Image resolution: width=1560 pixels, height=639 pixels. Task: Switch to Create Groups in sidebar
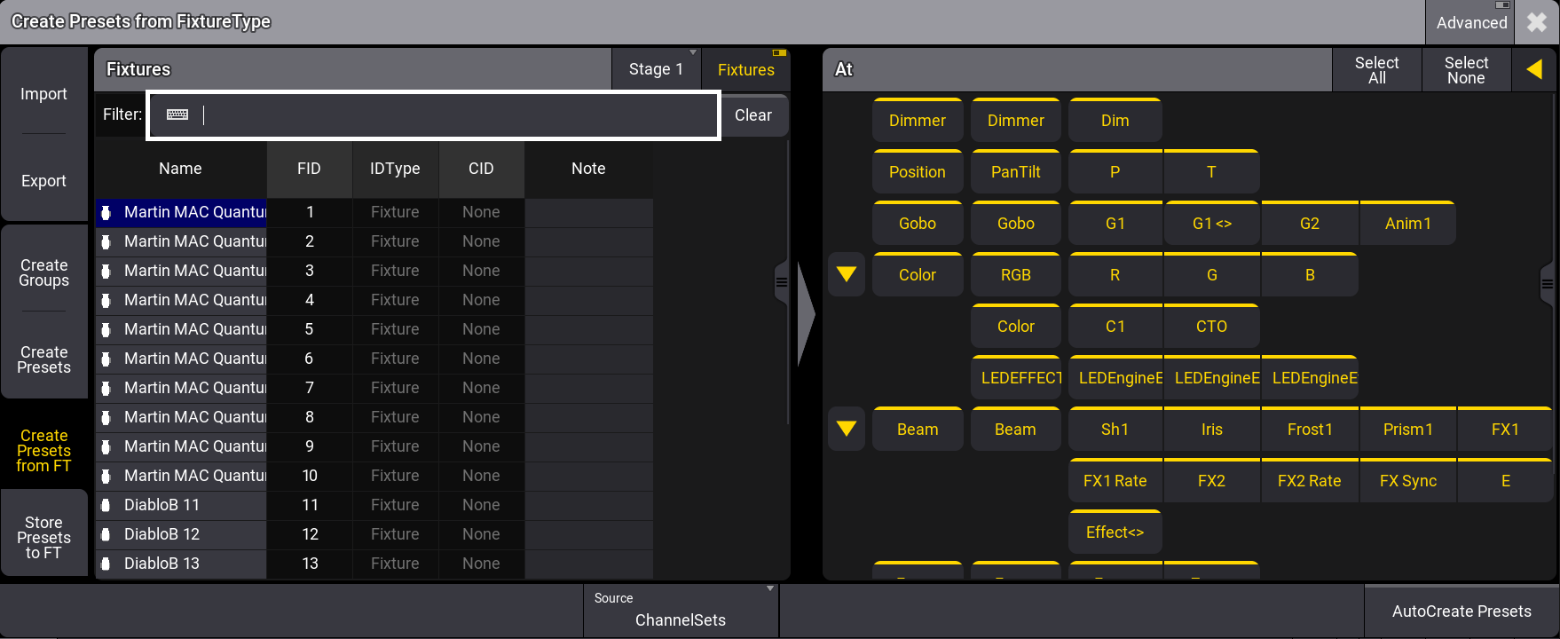click(44, 272)
